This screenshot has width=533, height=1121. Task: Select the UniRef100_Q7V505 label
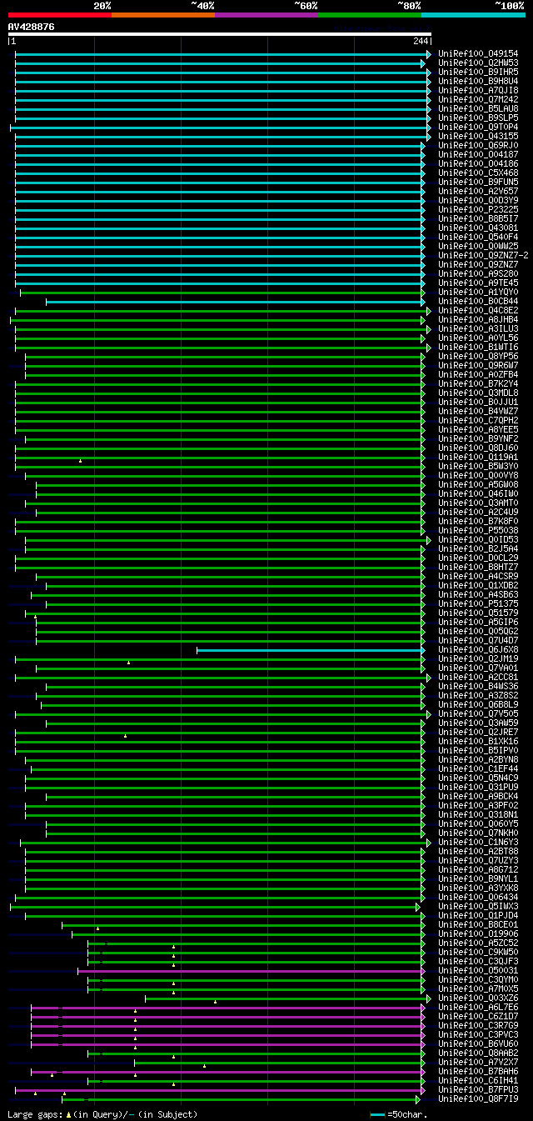coord(478,714)
